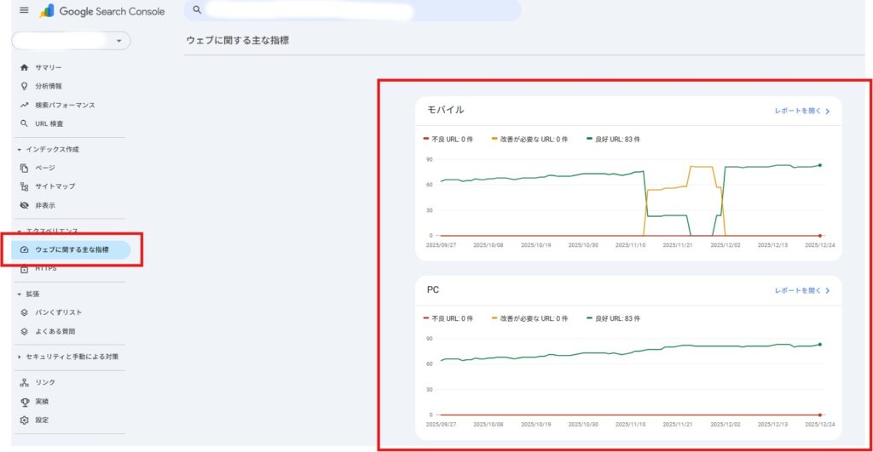Viewport: 873px width, 452px height.
Task: Click the サイトマップ icon
Action: [24, 186]
